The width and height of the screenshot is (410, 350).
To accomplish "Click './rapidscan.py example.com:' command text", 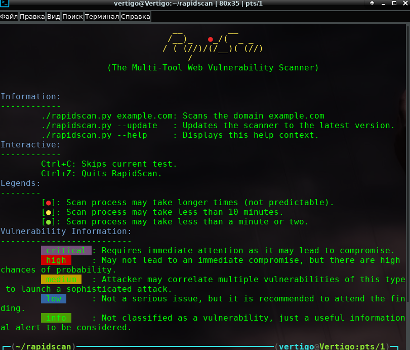I will [109, 116].
